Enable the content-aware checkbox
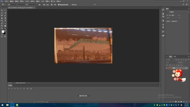The height and width of the screenshot is (107, 190). (70, 5)
